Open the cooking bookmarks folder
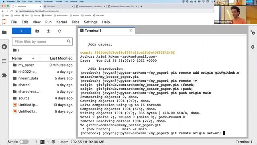 35,15
